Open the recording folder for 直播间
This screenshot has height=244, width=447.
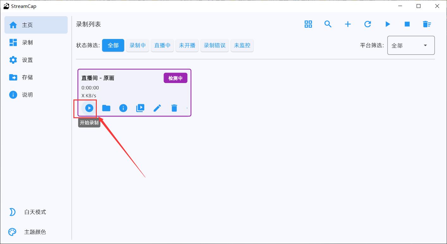tap(106, 108)
